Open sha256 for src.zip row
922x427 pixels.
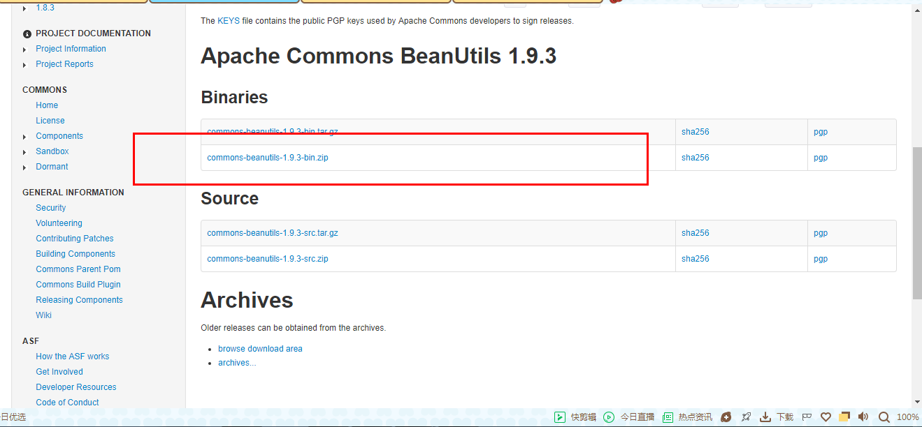[x=696, y=259]
